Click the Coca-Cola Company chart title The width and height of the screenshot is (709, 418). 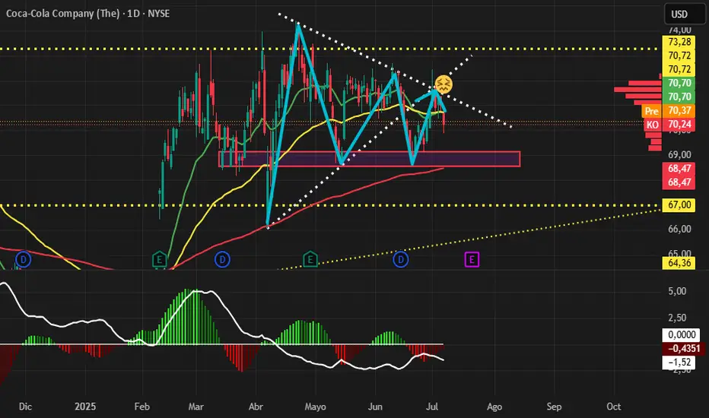point(87,14)
